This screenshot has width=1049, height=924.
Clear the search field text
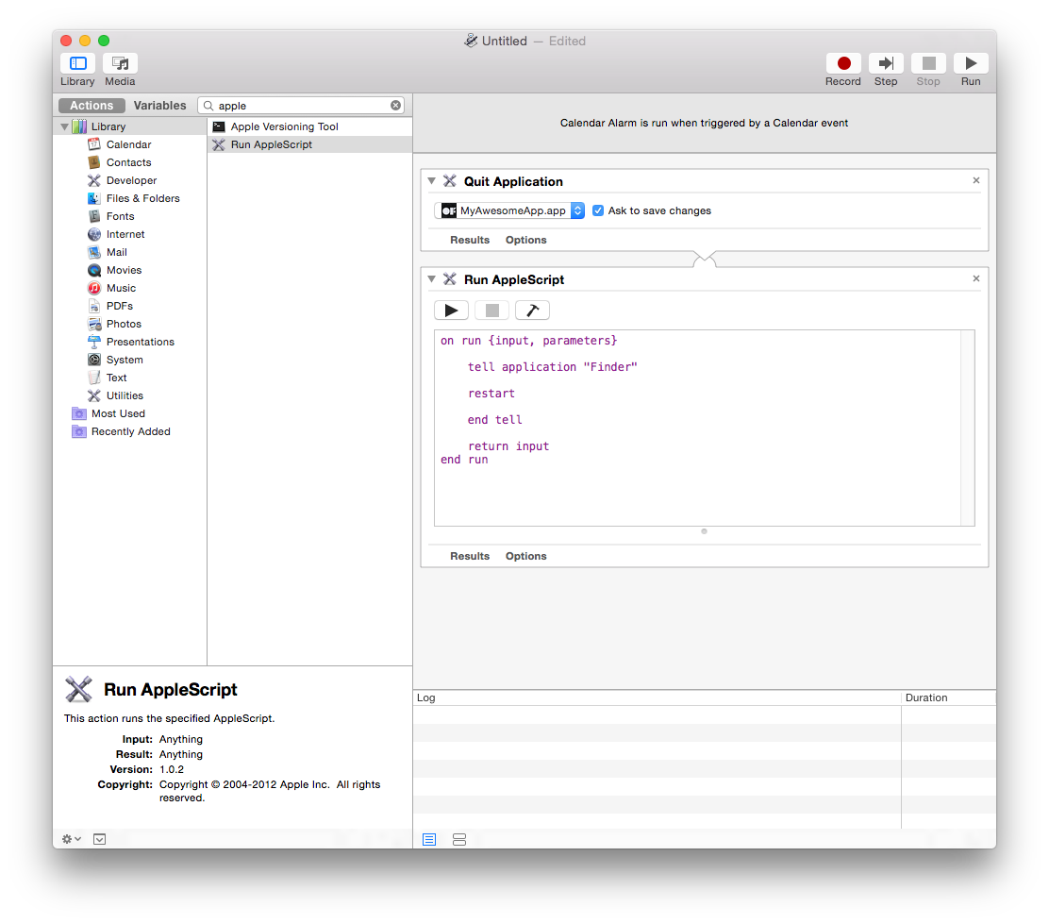click(396, 106)
